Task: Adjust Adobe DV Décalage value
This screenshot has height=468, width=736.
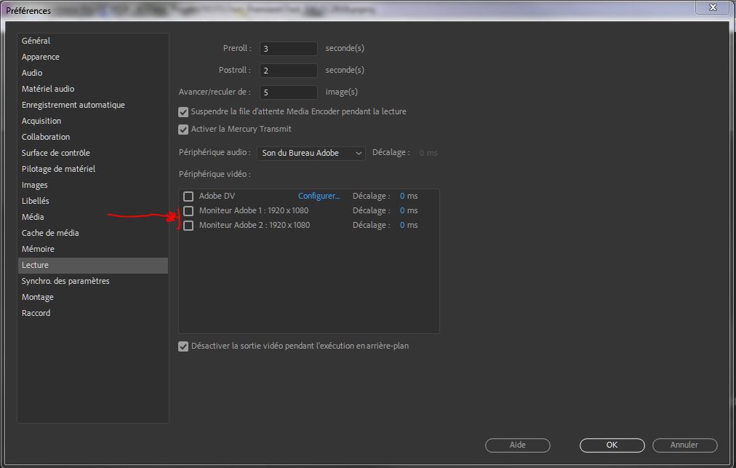Action: tap(402, 196)
